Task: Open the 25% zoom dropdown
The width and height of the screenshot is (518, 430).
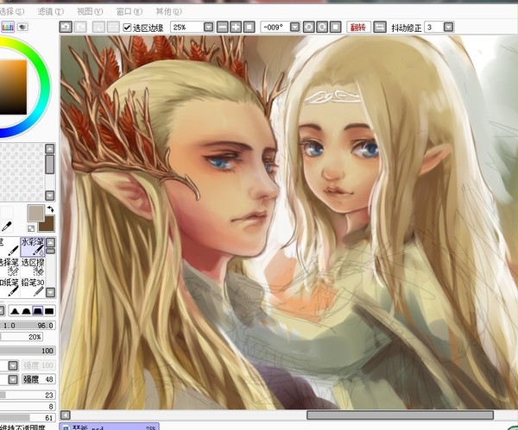Action: [208, 27]
